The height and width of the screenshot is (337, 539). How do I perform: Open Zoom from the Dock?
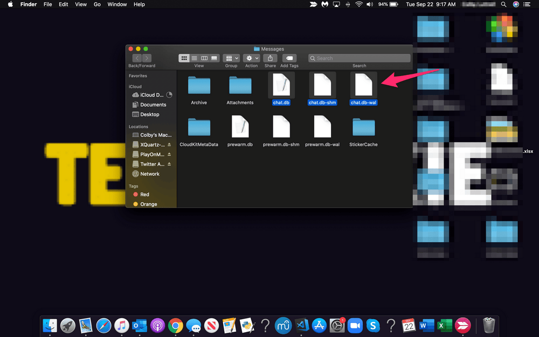pos(355,326)
